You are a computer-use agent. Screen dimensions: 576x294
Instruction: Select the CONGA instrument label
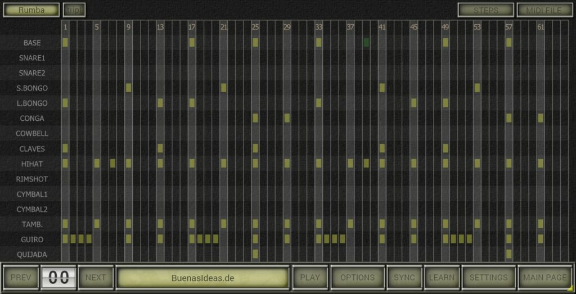tap(32, 119)
